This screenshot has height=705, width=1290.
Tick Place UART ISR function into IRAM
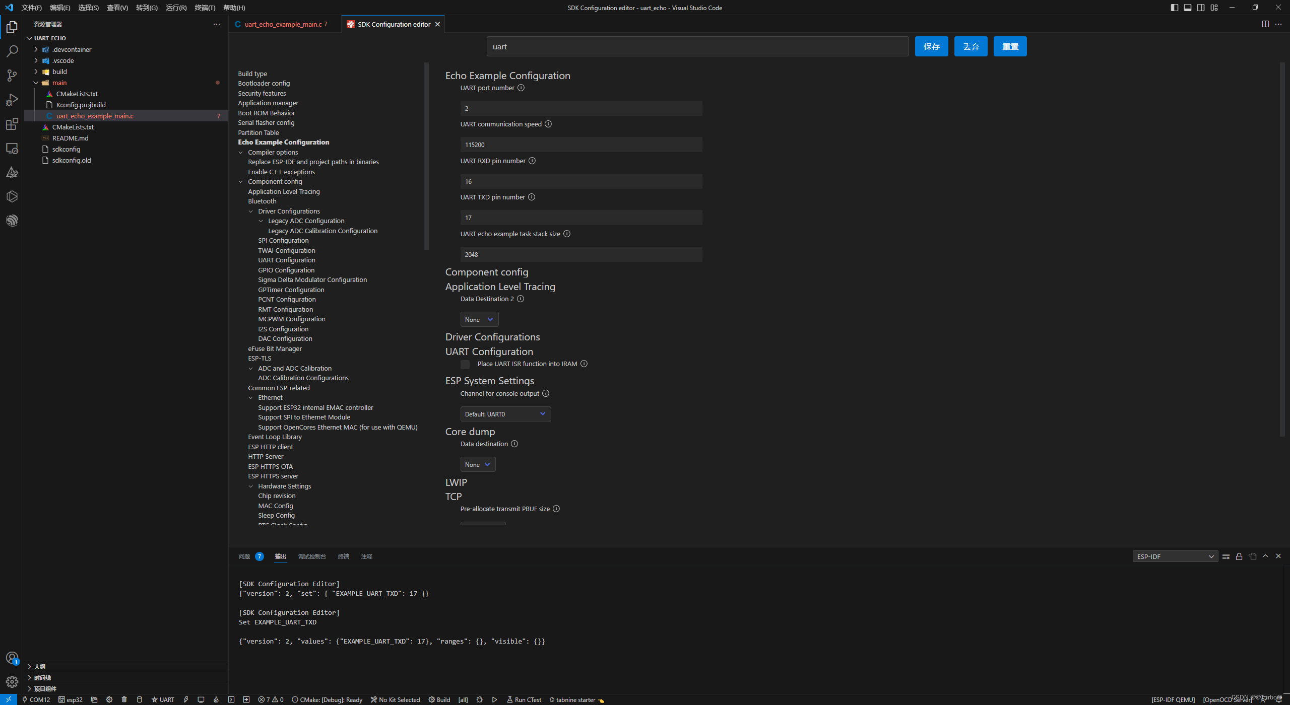(465, 364)
